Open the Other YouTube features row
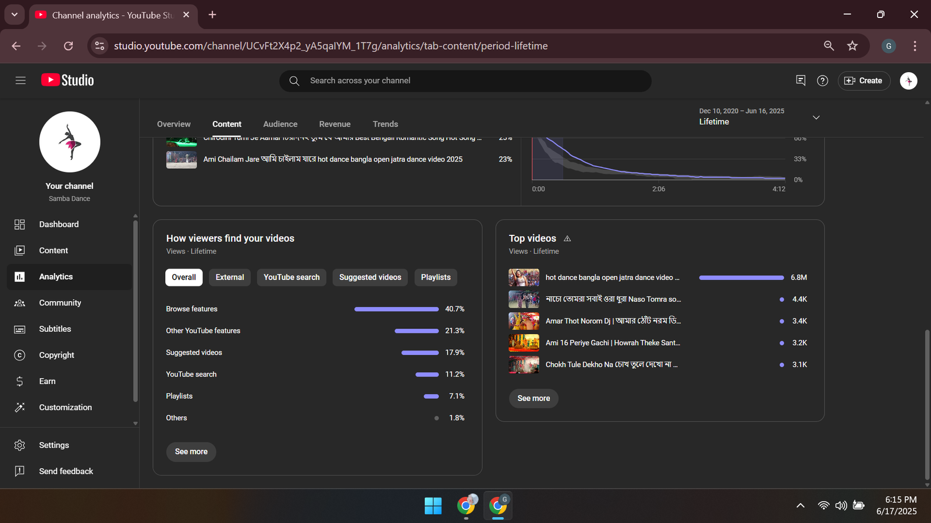The width and height of the screenshot is (931, 523). (x=315, y=331)
